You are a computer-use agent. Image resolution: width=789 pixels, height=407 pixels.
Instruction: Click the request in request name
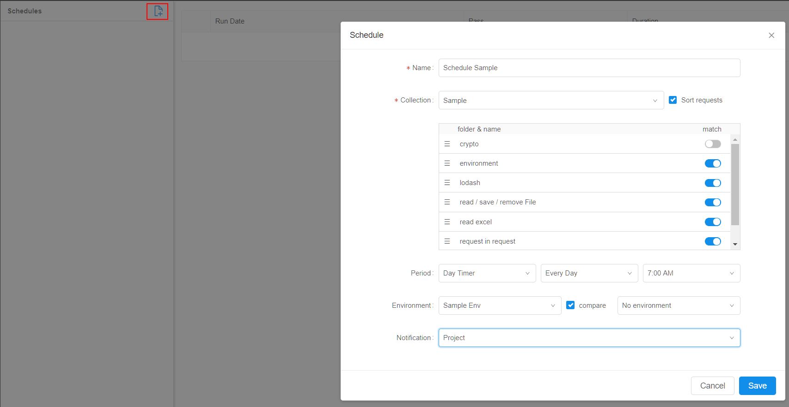click(487, 241)
